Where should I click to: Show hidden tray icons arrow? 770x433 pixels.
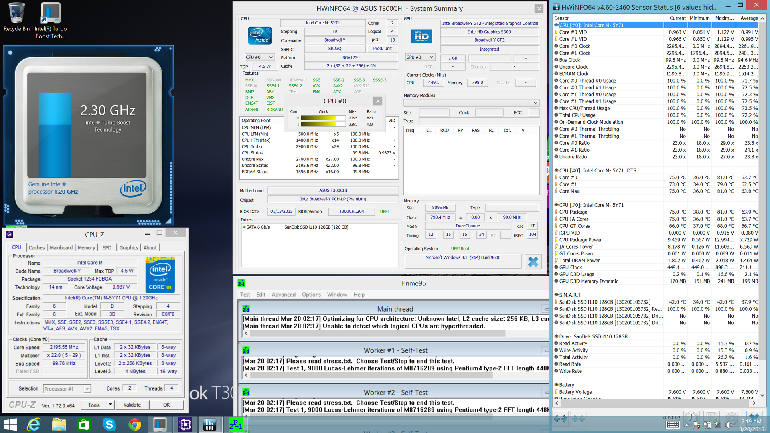click(686, 425)
